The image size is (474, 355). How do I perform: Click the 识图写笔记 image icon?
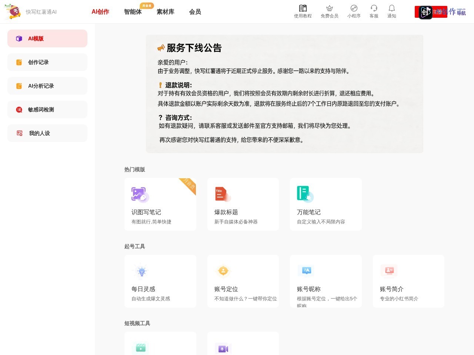(x=140, y=194)
